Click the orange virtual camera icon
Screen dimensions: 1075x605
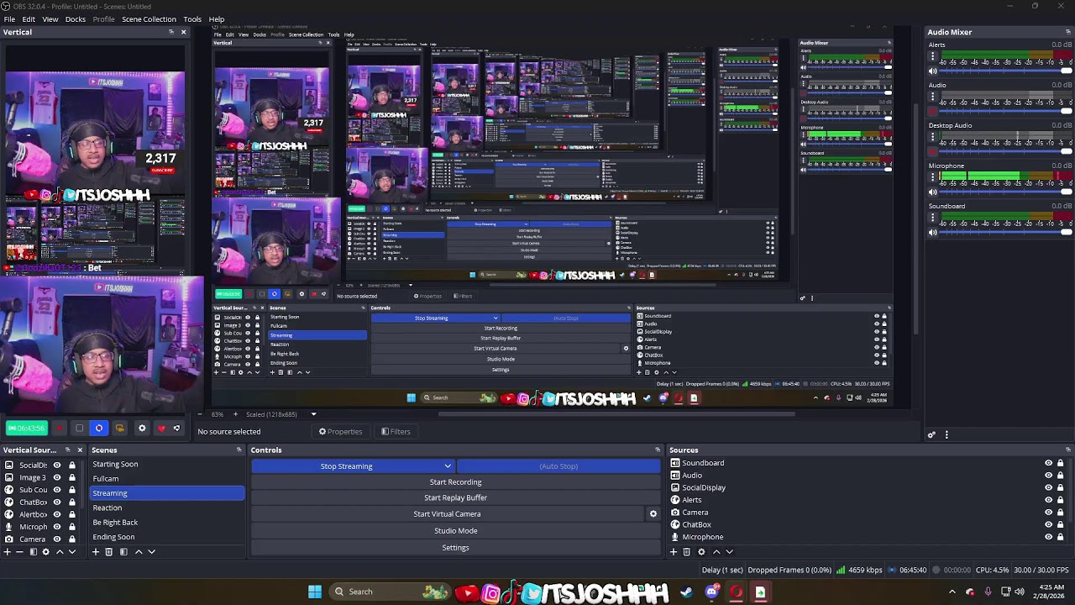(x=119, y=429)
